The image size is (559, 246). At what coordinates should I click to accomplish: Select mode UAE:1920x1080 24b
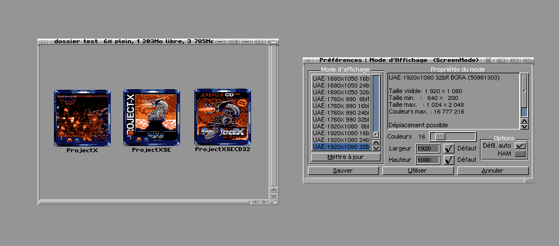341,139
